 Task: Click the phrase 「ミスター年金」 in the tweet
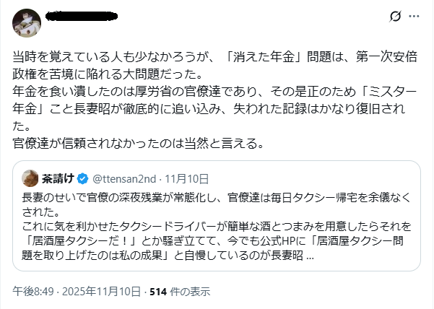tap(383, 92)
